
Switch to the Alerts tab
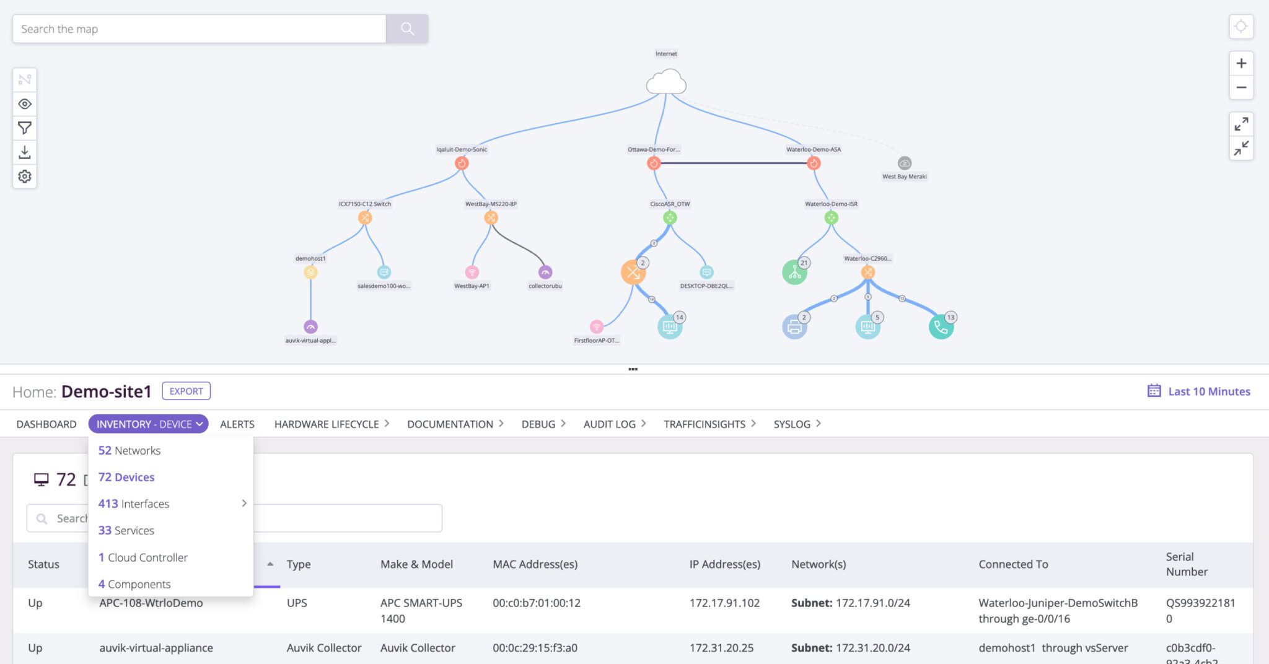pos(237,424)
